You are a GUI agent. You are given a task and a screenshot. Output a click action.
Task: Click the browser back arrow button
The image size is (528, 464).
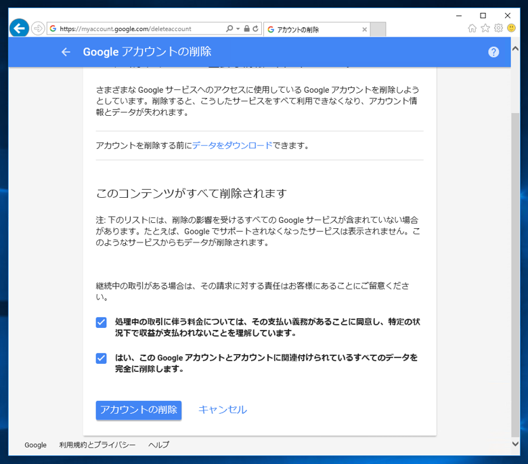pyautogui.click(x=19, y=28)
